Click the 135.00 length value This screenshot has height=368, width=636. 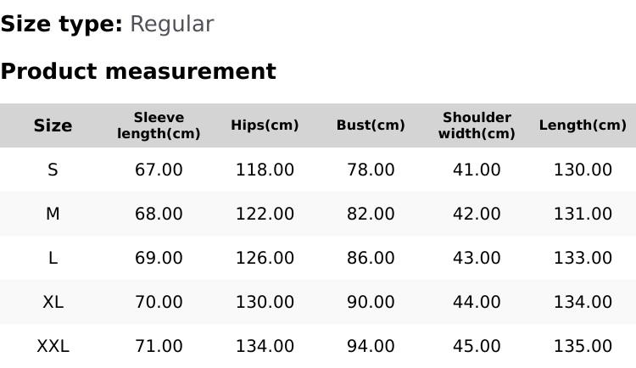pyautogui.click(x=583, y=346)
